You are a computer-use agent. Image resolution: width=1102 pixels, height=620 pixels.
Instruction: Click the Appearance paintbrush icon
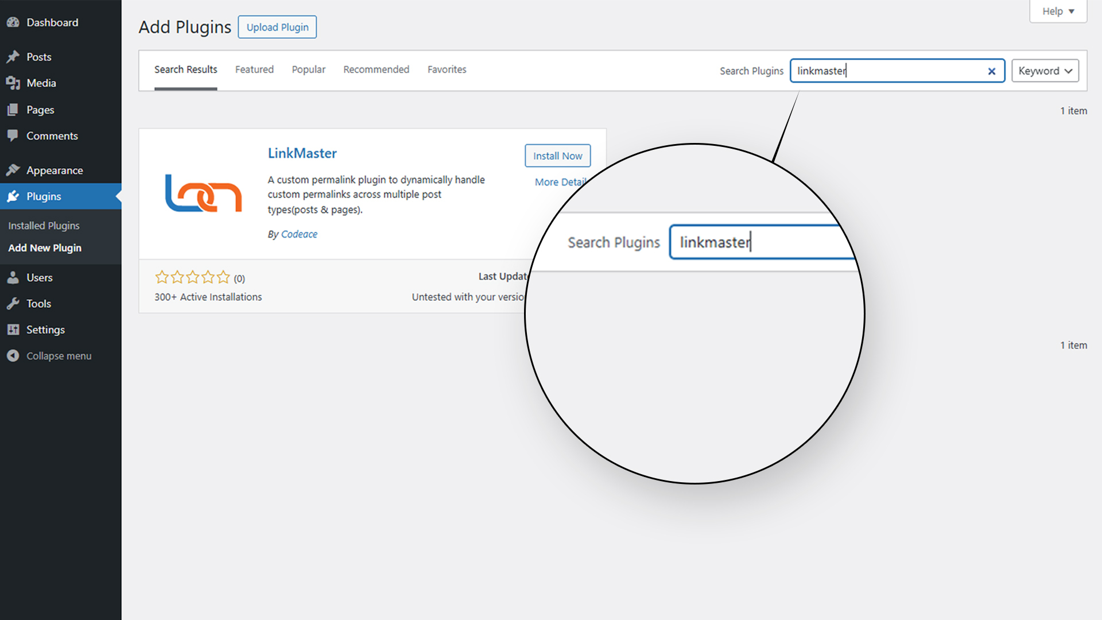pos(13,170)
